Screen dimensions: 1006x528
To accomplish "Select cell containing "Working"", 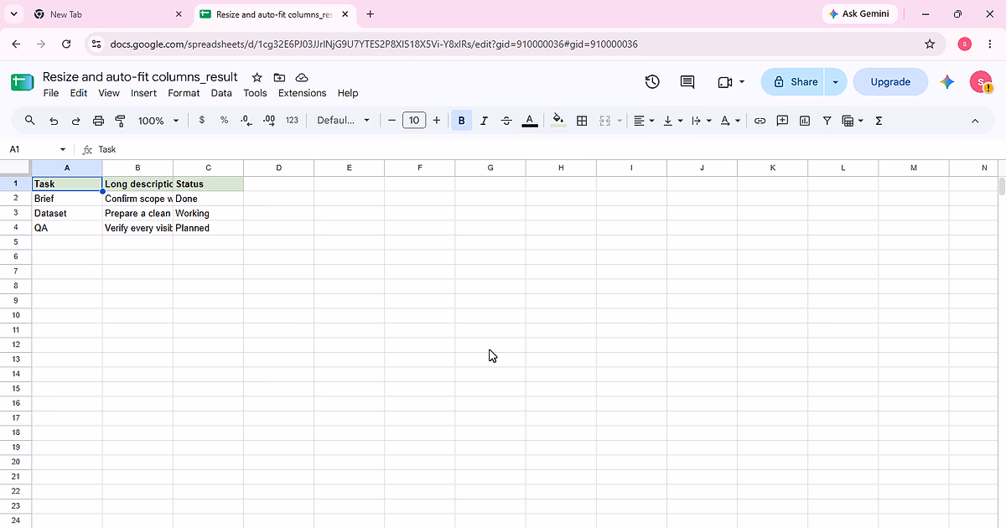I will coord(209,213).
